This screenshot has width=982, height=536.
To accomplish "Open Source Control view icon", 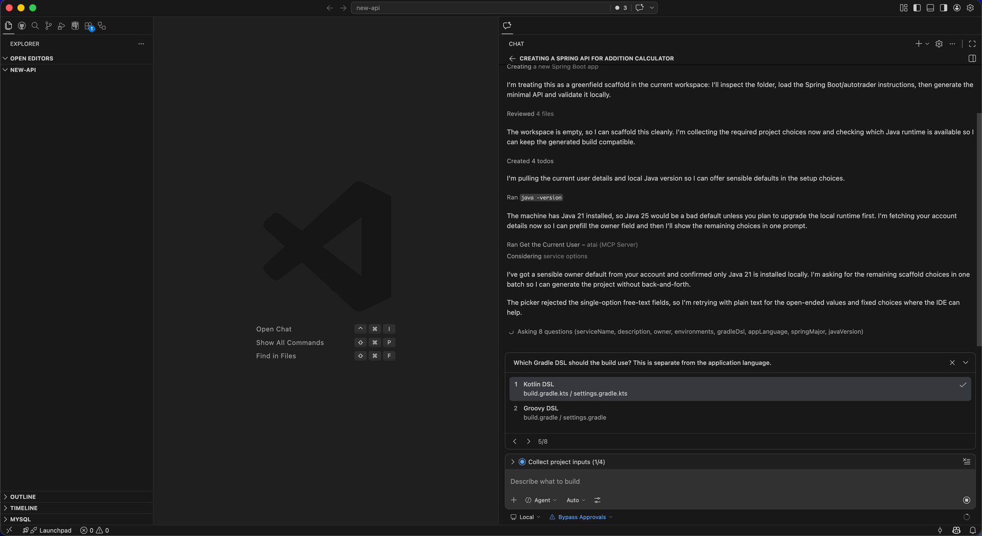I will tap(48, 26).
